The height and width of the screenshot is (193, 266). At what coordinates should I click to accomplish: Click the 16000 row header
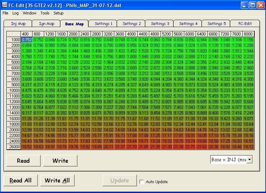click(x=14, y=119)
